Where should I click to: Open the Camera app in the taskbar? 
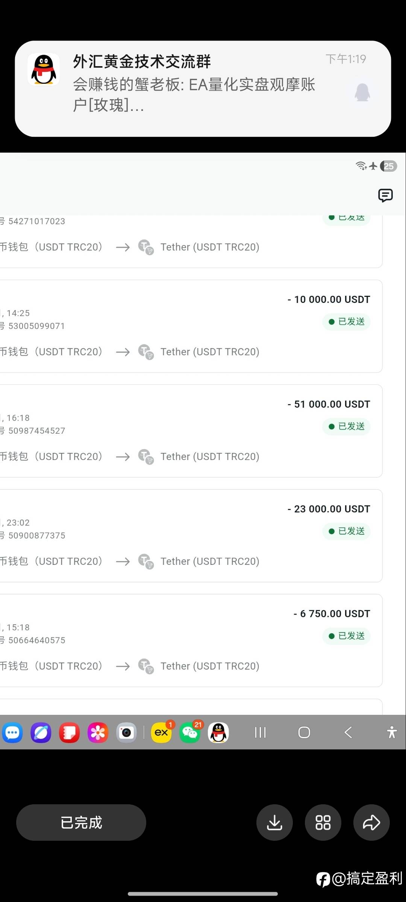point(126,732)
